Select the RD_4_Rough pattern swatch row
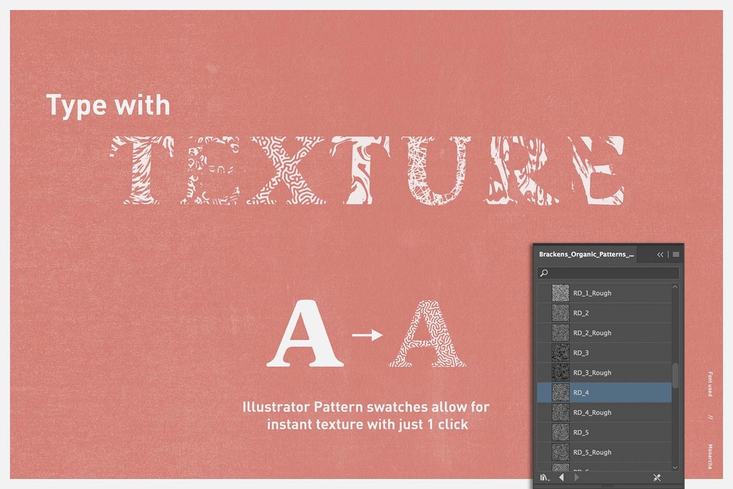Image resolution: width=733 pixels, height=489 pixels. [604, 412]
